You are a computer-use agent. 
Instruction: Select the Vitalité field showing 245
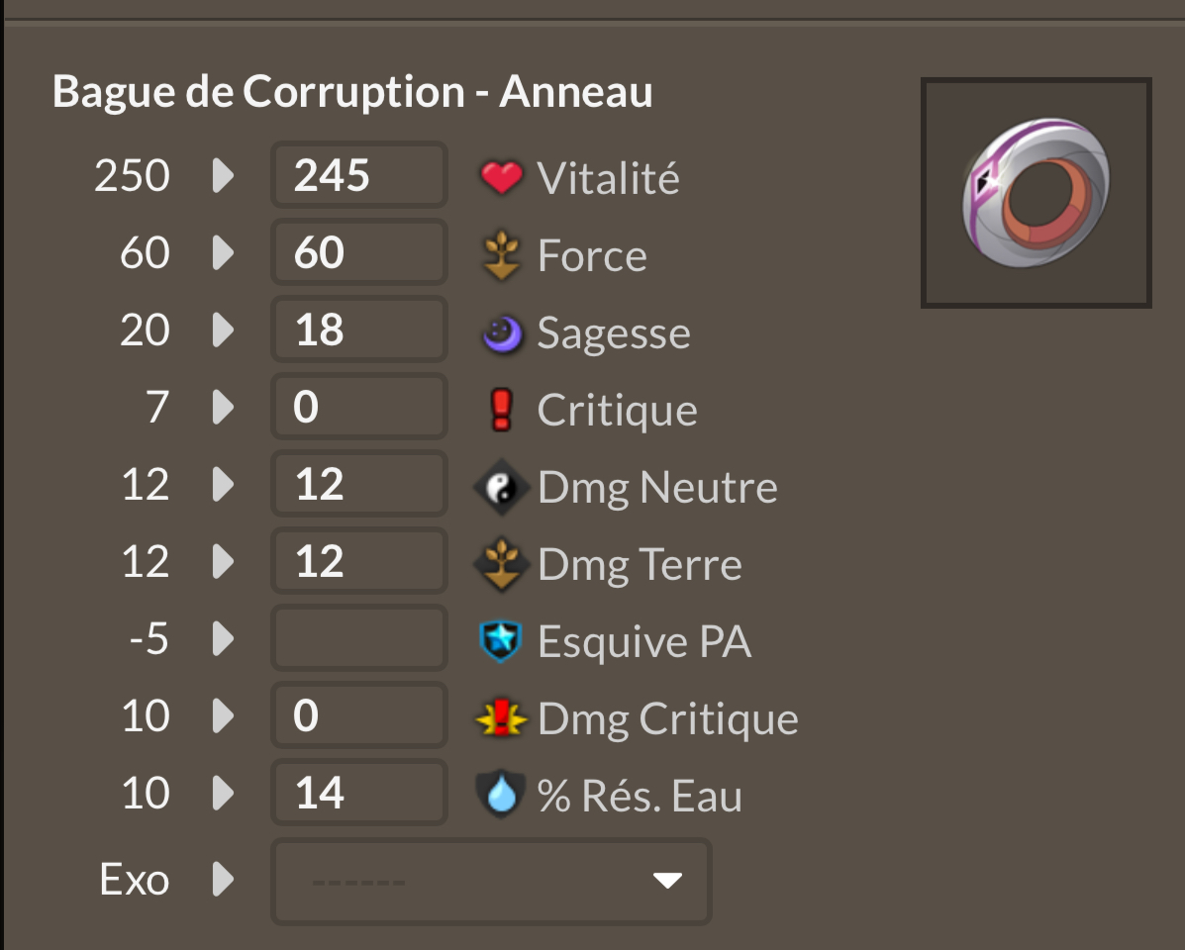[359, 175]
